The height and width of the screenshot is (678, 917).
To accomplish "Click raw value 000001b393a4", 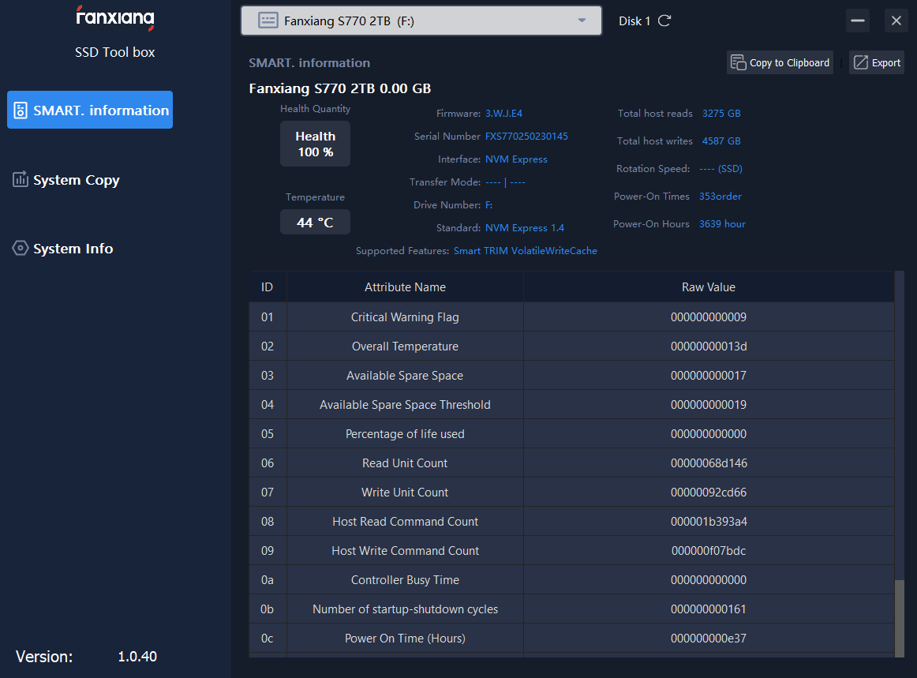I will click(708, 522).
